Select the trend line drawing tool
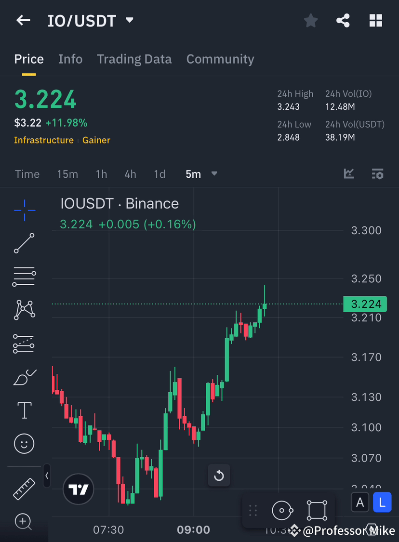Viewport: 399px width, 542px height. (x=24, y=243)
